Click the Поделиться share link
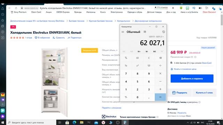Image resolution: width=223 pixels, height=125 pixels. coord(75,38)
